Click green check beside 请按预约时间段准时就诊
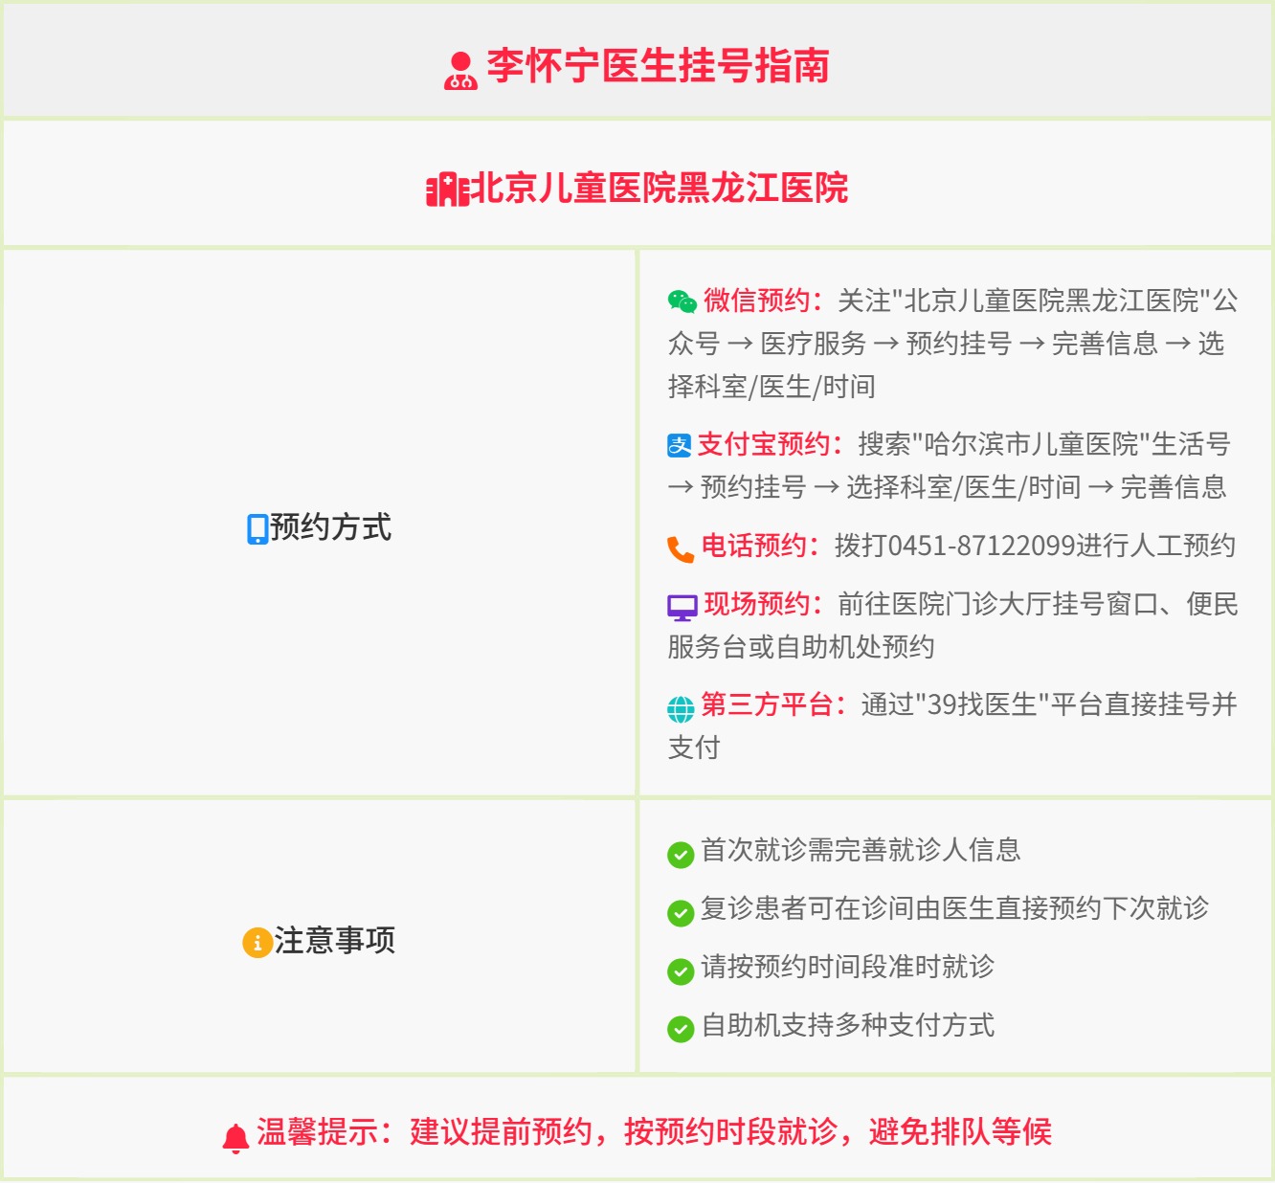The image size is (1275, 1183). coord(681,971)
